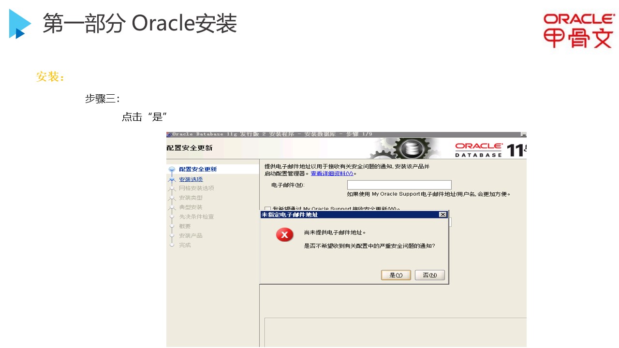Toggle My Oracle Support security updates checkbox

coord(267,209)
